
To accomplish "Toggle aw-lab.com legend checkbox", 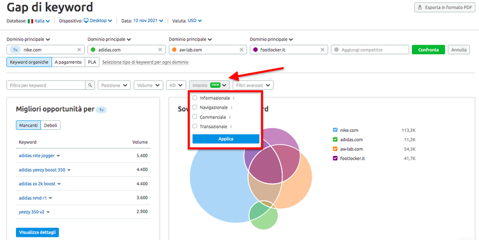I will pyautogui.click(x=335, y=149).
